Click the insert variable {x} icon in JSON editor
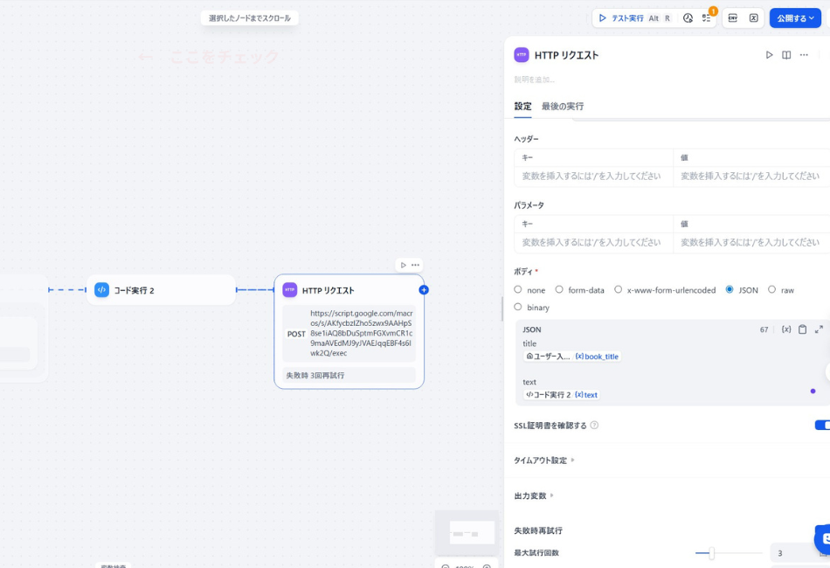The width and height of the screenshot is (830, 568). coord(786,329)
